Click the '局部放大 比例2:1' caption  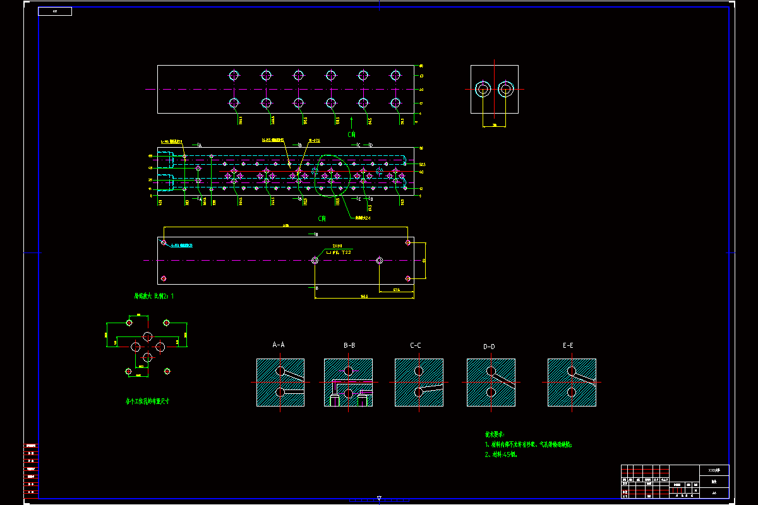pyautogui.click(x=153, y=295)
